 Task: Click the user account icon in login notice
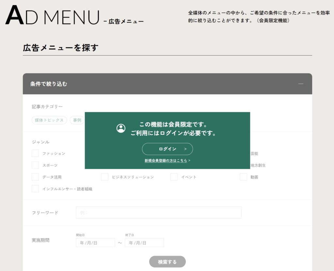121,128
